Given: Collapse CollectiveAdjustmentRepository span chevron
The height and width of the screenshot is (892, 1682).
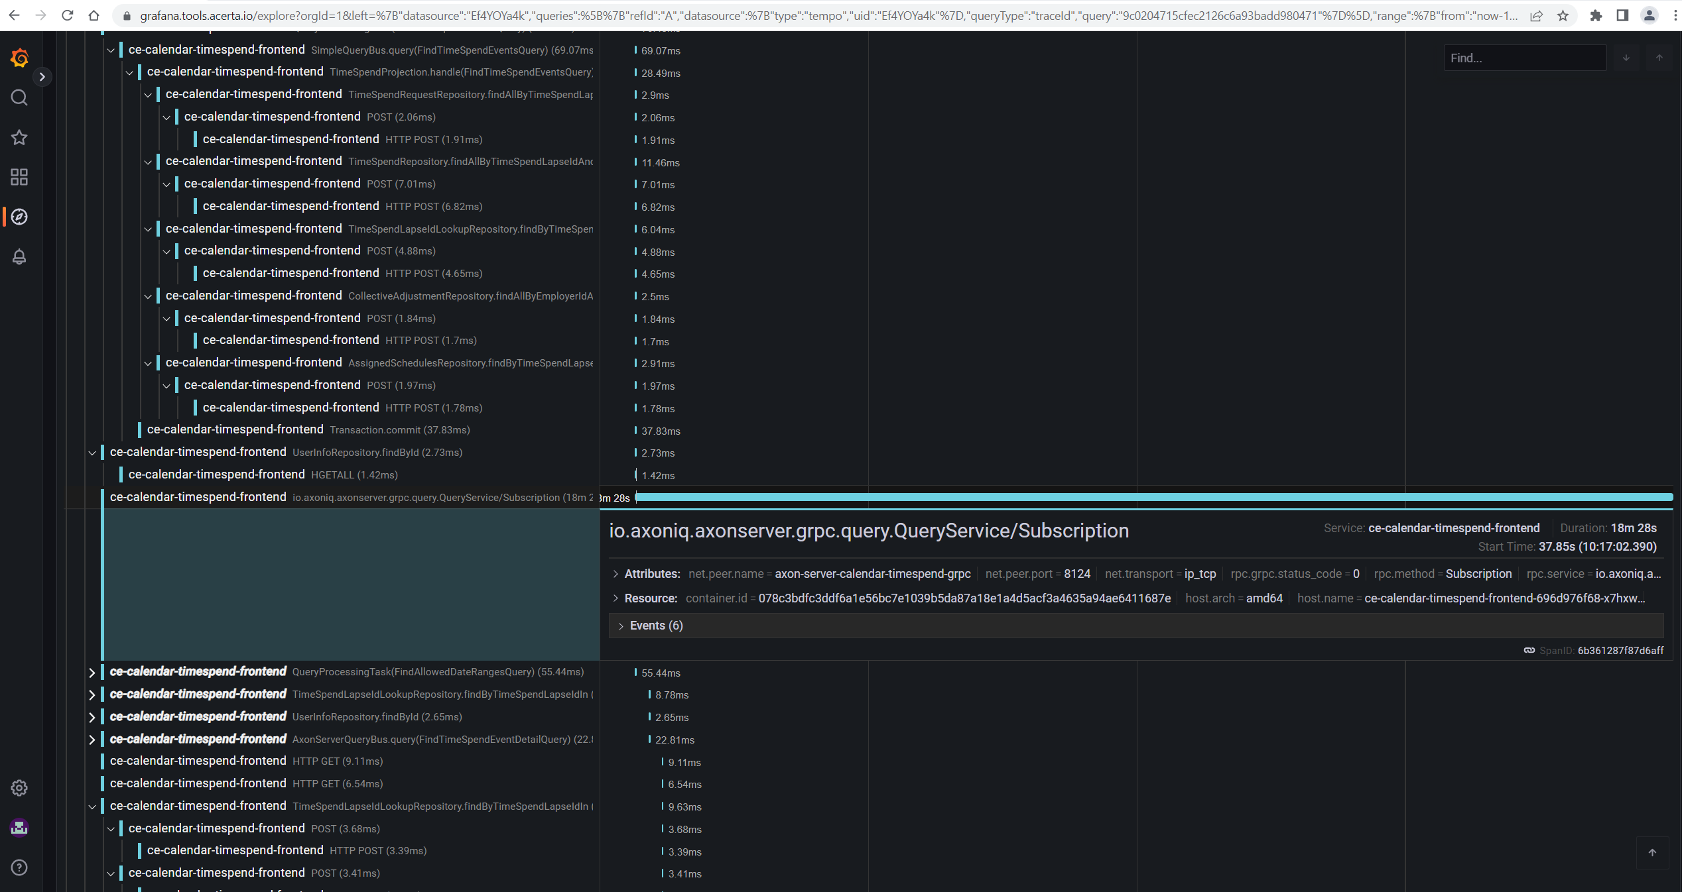Looking at the screenshot, I should (x=148, y=296).
